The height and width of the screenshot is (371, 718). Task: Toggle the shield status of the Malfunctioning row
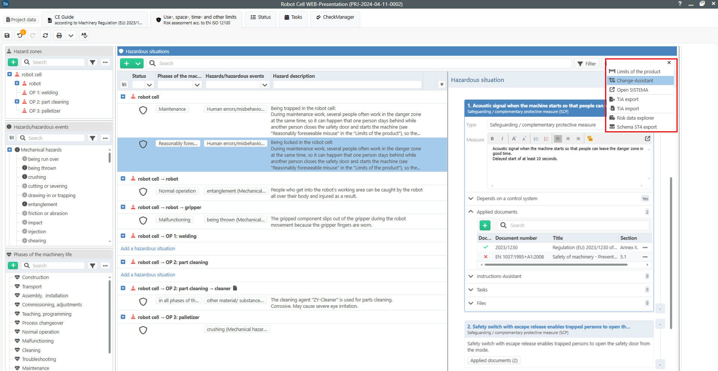pyautogui.click(x=143, y=220)
